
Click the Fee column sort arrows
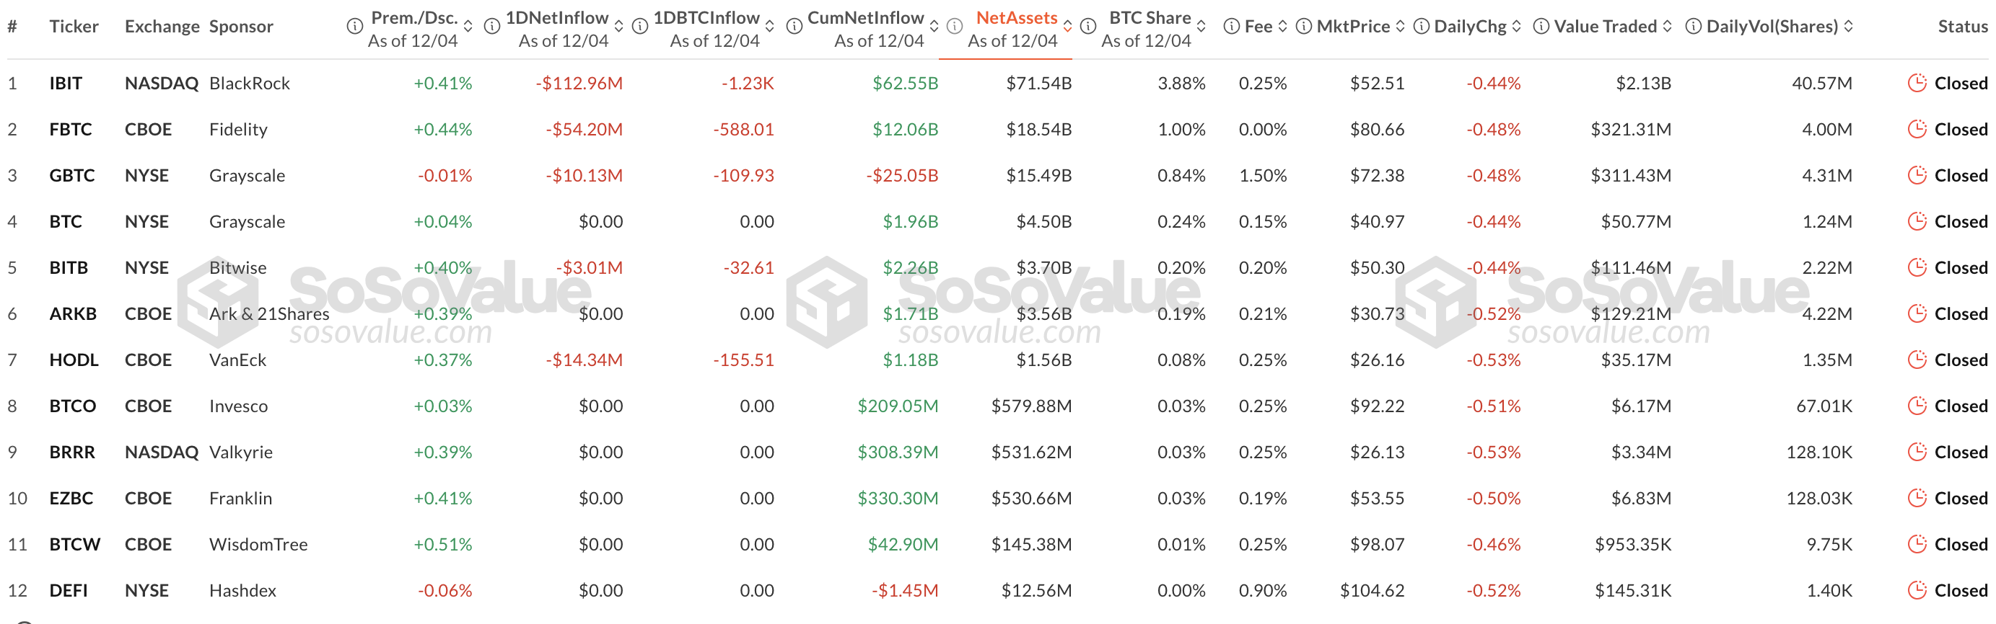click(x=1282, y=25)
